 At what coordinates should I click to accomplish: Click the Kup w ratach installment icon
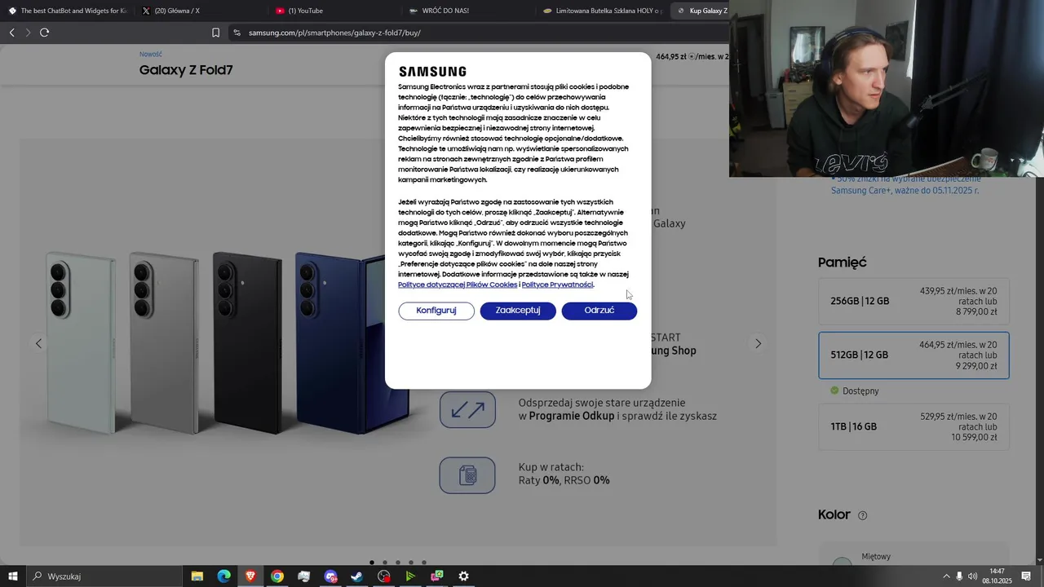coord(467,475)
